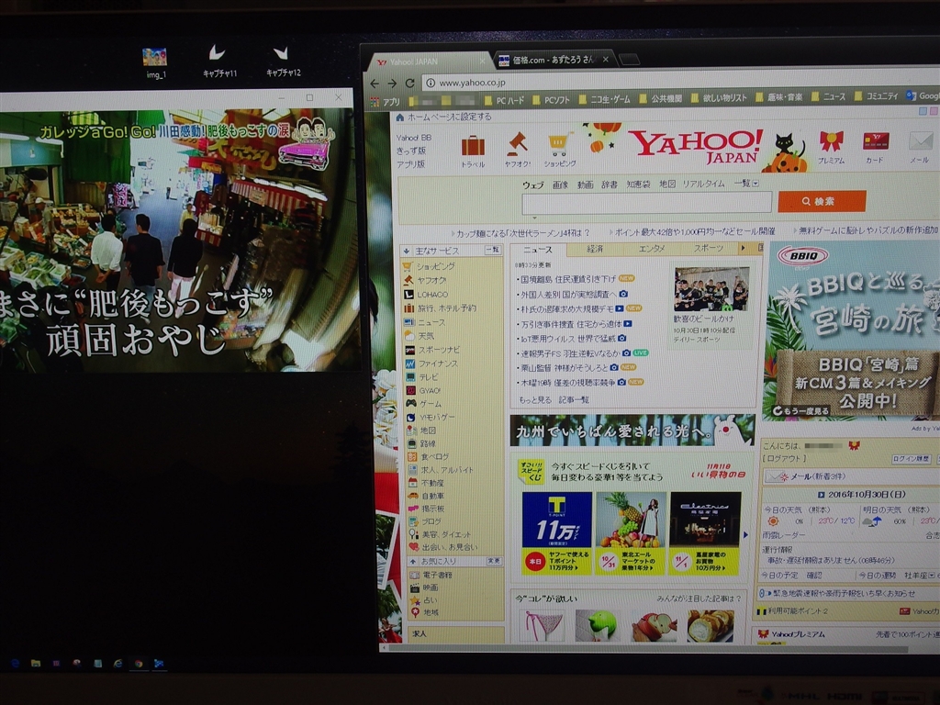Open the ニュース bookmark folder

[x=829, y=95]
